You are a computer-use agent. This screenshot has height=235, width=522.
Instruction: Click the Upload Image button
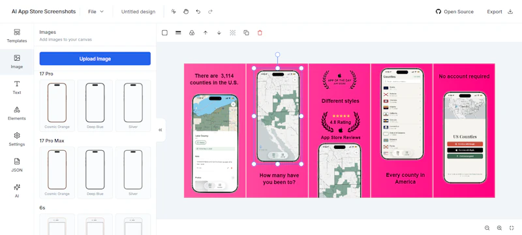coord(95,59)
